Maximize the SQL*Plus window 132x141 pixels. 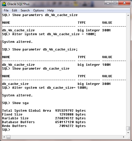[x=115, y=3]
